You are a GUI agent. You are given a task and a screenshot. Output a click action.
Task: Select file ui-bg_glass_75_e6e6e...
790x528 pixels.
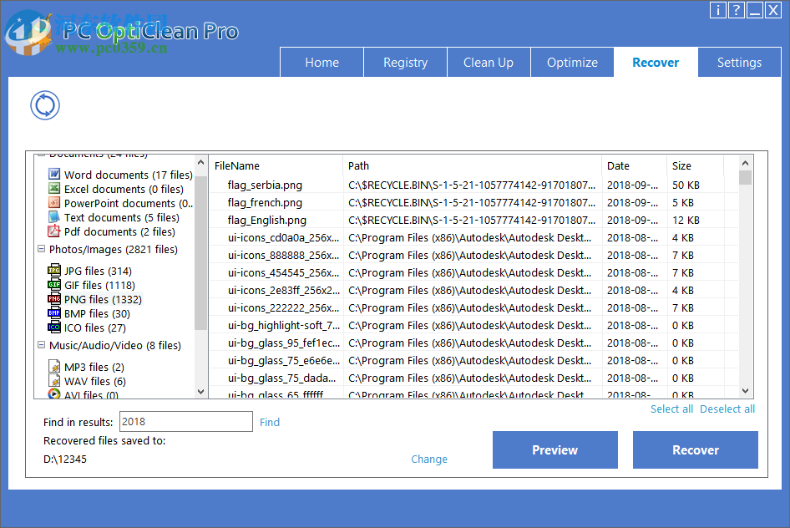284,361
